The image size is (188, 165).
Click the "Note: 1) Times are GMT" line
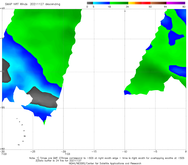pos(107,158)
